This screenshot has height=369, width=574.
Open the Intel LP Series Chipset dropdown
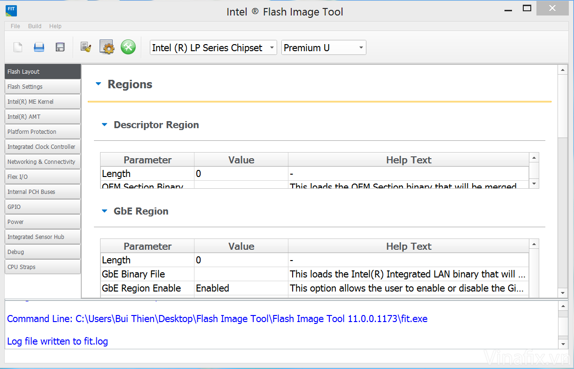click(213, 47)
